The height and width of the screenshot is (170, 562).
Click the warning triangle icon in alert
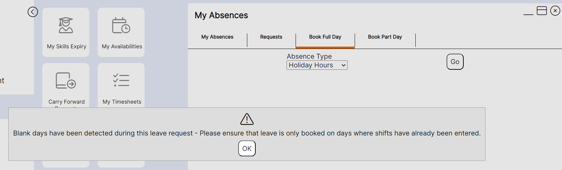[x=247, y=119]
